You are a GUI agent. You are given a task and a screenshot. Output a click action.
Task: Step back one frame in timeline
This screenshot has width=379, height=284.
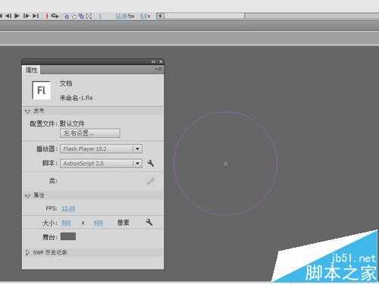(x=8, y=16)
